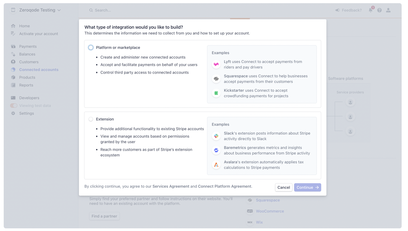Click the help question-mark icon
The image size is (408, 231).
click(x=379, y=10)
